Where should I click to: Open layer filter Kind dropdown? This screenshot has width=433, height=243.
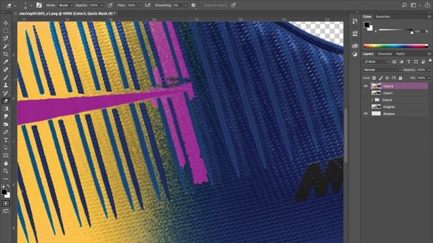point(376,61)
